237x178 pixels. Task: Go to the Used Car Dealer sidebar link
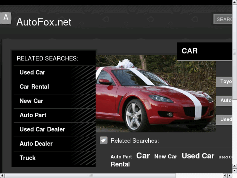(x=42, y=129)
